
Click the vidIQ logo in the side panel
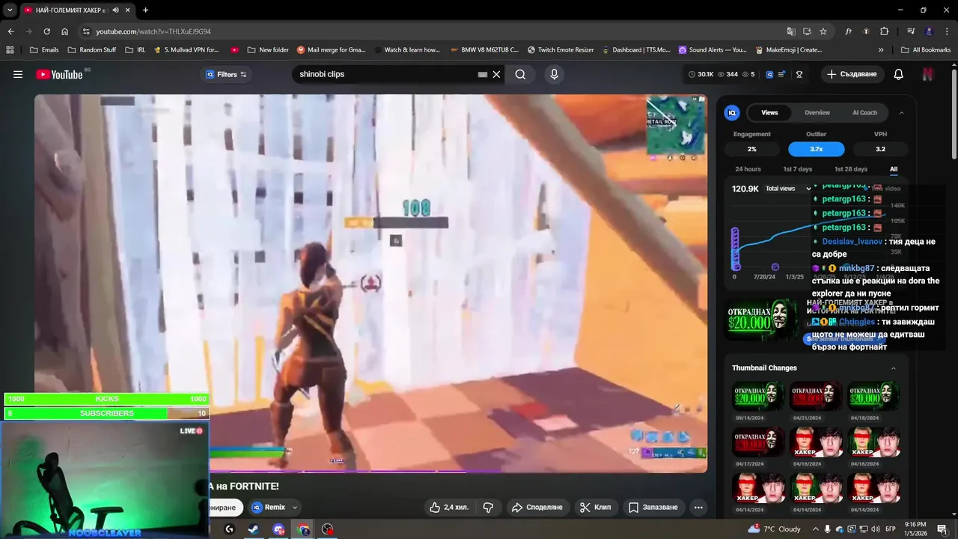(732, 112)
